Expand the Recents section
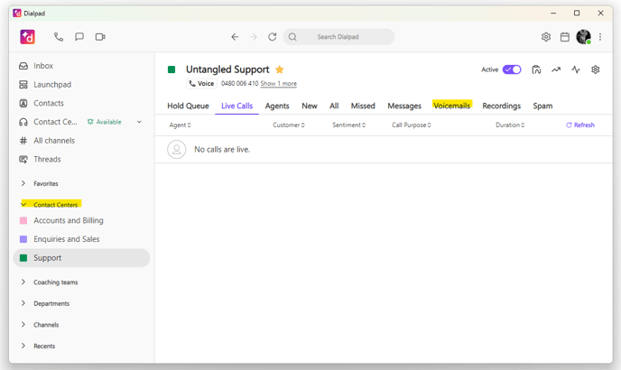The width and height of the screenshot is (621, 370). click(x=23, y=346)
